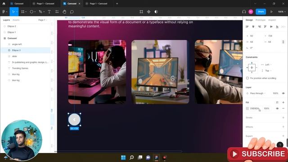
Task: Switch to the Prototype tab
Action: click(261, 20)
